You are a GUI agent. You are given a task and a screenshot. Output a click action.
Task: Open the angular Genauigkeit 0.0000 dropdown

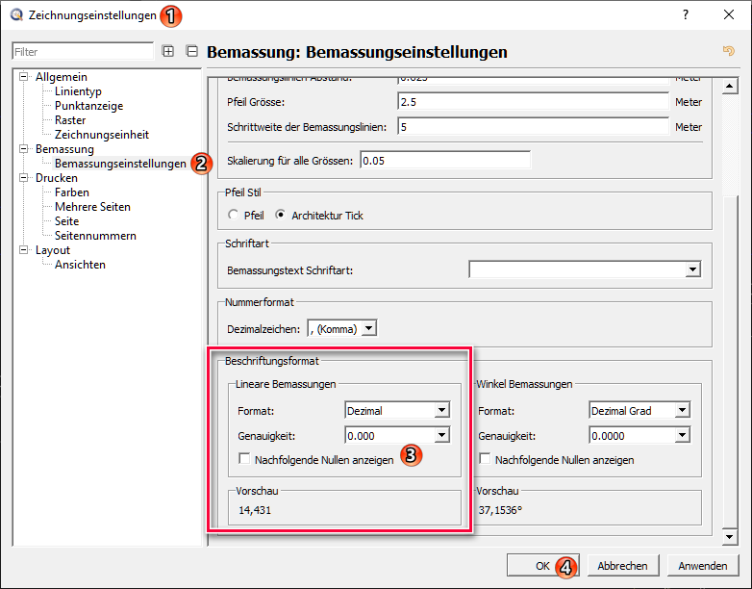coord(681,436)
